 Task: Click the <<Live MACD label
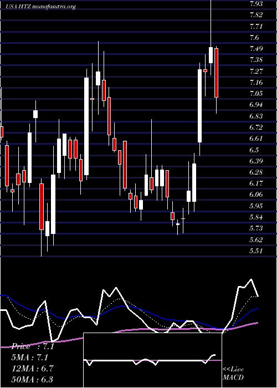coord(233,373)
